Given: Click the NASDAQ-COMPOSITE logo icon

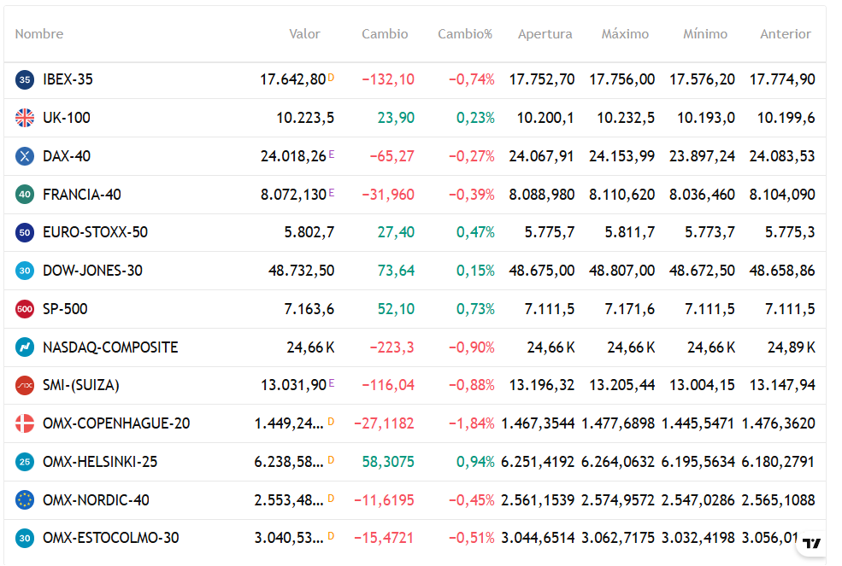Looking at the screenshot, I should click(25, 347).
